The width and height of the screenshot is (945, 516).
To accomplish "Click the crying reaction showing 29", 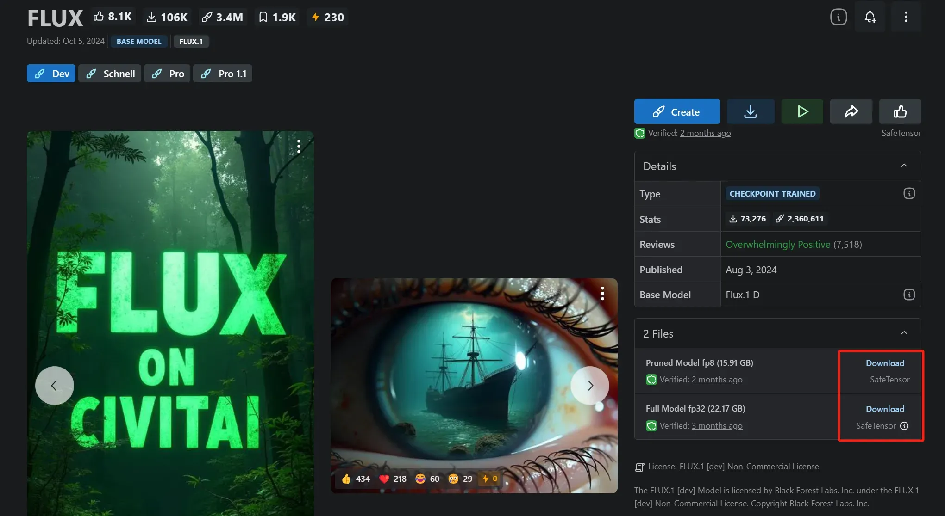I will tap(460, 479).
